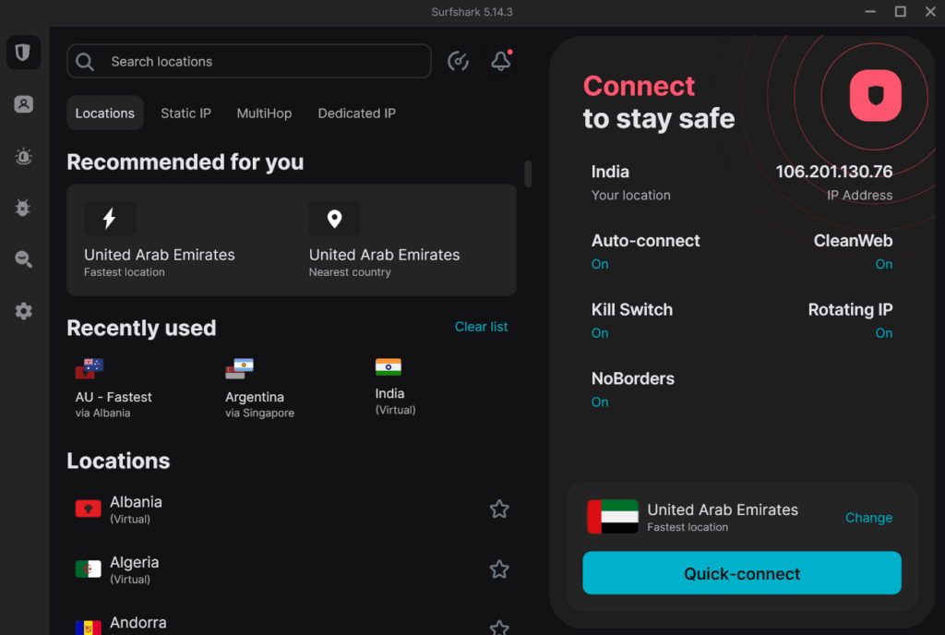The width and height of the screenshot is (945, 635).
Task: Click the lightning bolt fastest location icon
Action: pyautogui.click(x=110, y=218)
